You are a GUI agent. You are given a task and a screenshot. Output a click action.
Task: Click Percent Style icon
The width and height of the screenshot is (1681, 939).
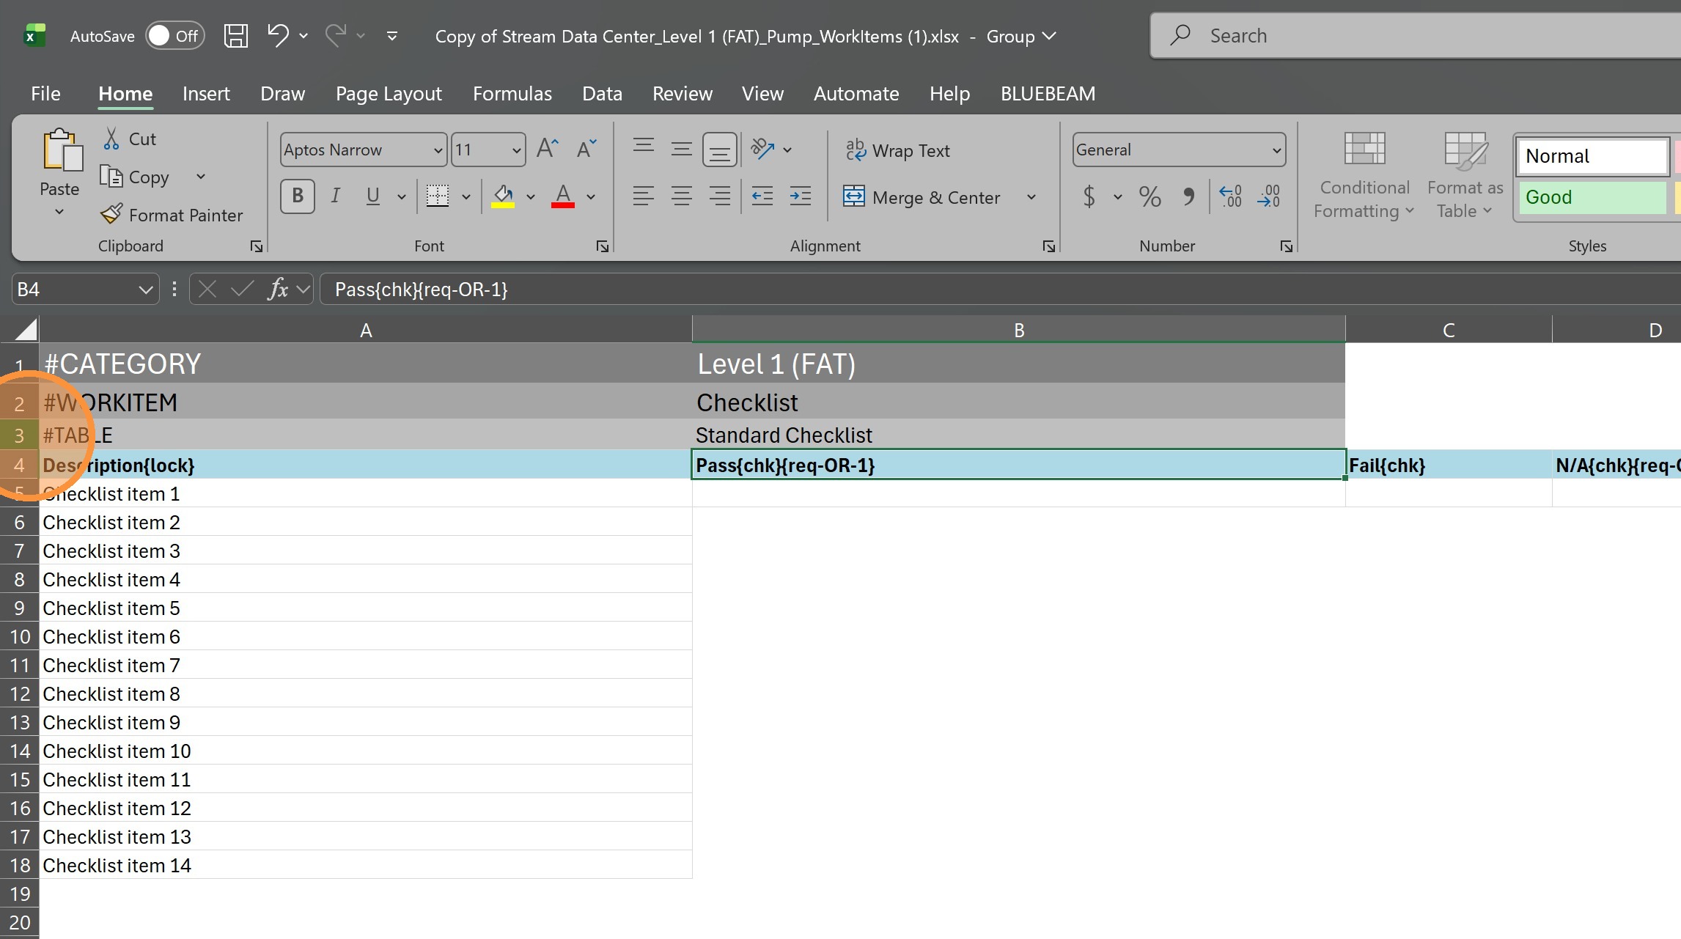(1150, 196)
